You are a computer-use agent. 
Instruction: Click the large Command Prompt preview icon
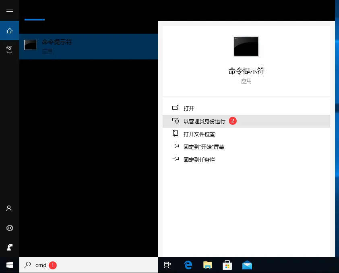click(246, 46)
